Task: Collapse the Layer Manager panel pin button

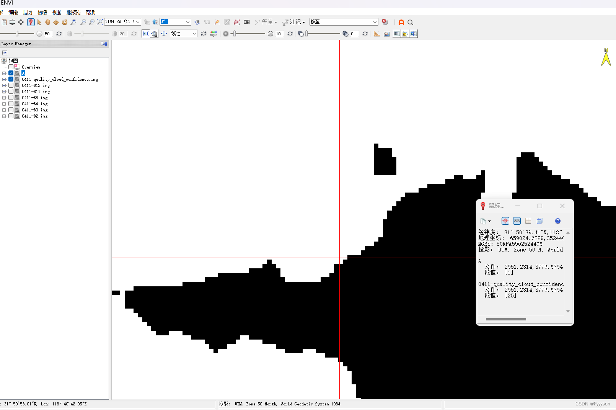Action: tap(104, 44)
